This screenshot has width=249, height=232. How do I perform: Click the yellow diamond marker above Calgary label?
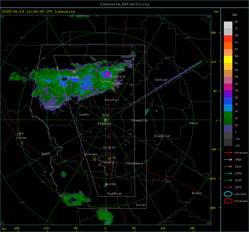[109, 159]
